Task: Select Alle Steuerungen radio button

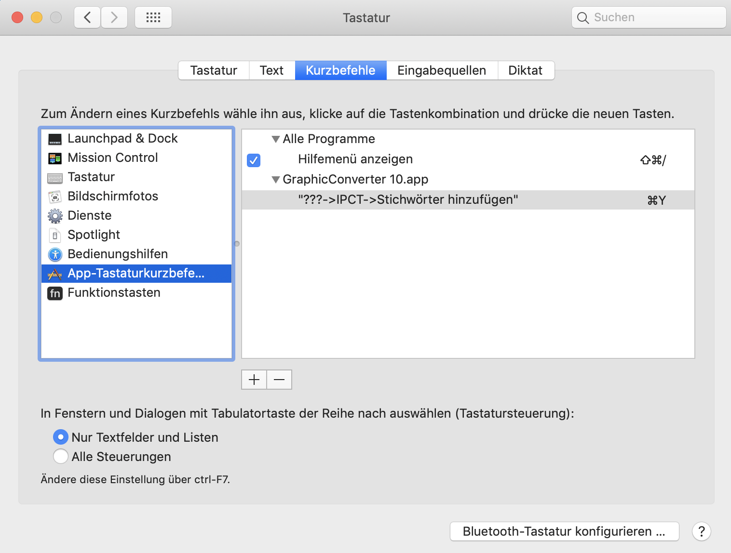Action: tap(60, 456)
